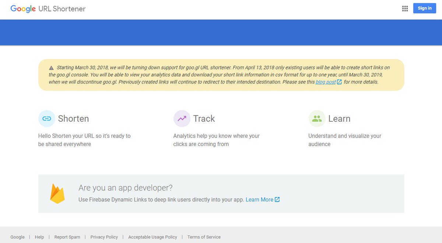Screen dimensions: 442x243
Task: Click the Track heading
Action: tap(204, 119)
